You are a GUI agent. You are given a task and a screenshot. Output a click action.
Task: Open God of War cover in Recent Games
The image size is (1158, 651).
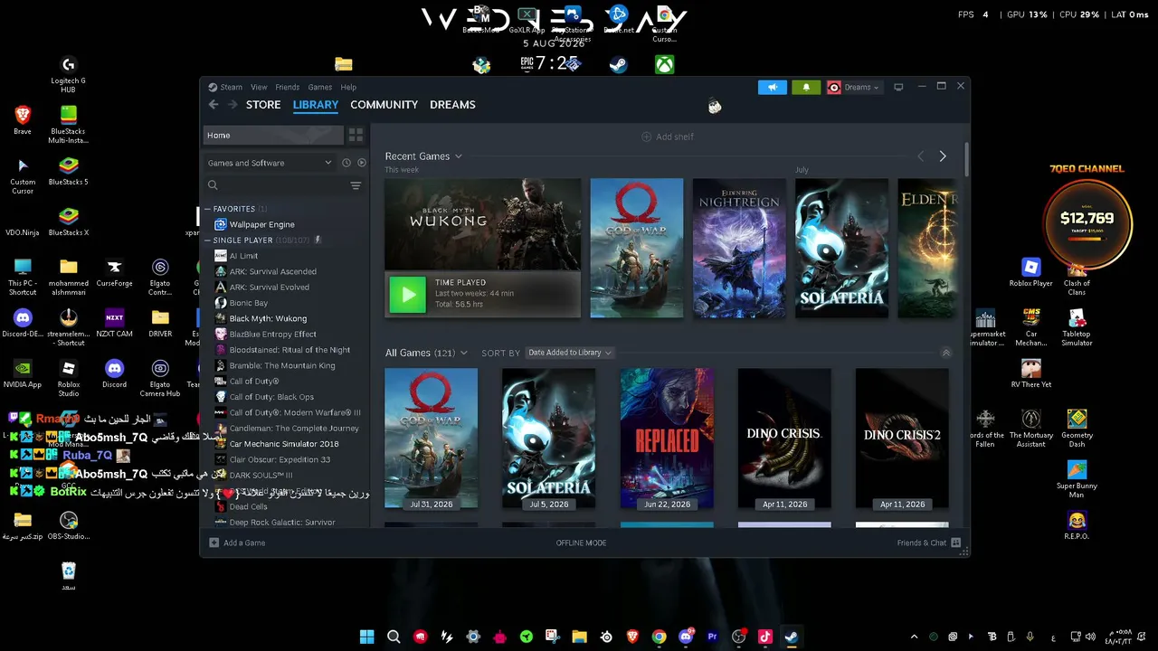tap(637, 248)
